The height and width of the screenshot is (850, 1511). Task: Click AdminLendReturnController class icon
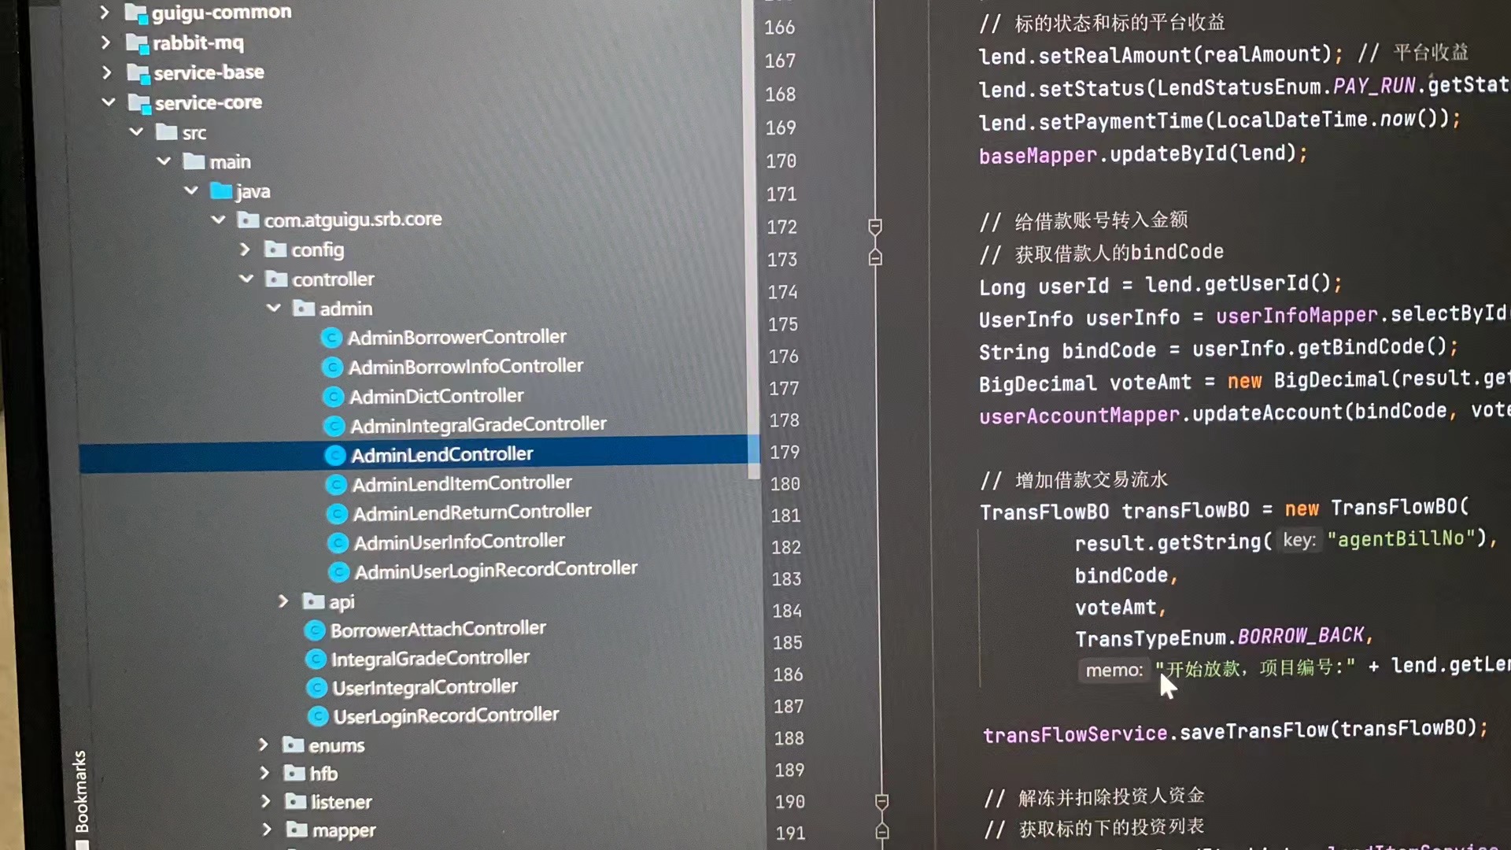tap(337, 514)
